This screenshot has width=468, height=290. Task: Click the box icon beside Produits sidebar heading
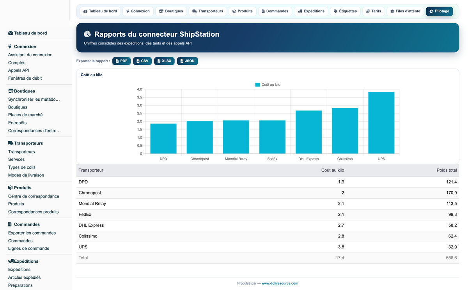point(11,188)
